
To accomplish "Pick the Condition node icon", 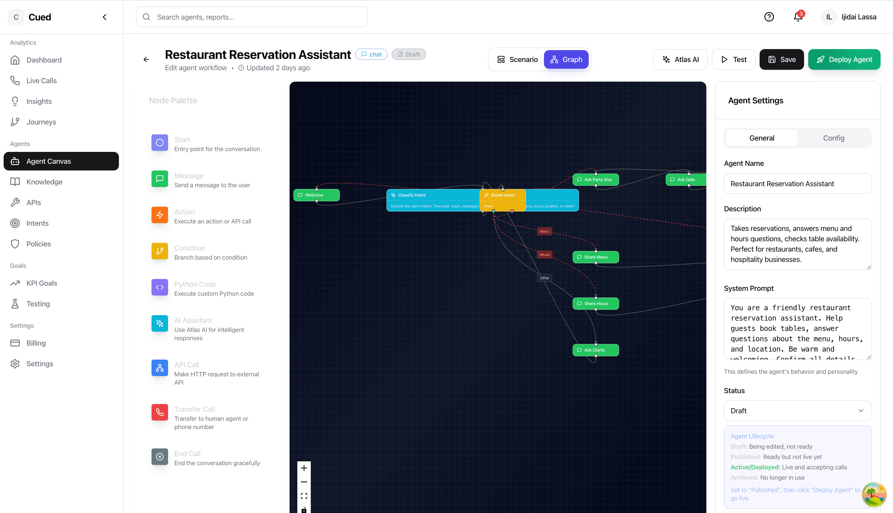I will pos(159,251).
